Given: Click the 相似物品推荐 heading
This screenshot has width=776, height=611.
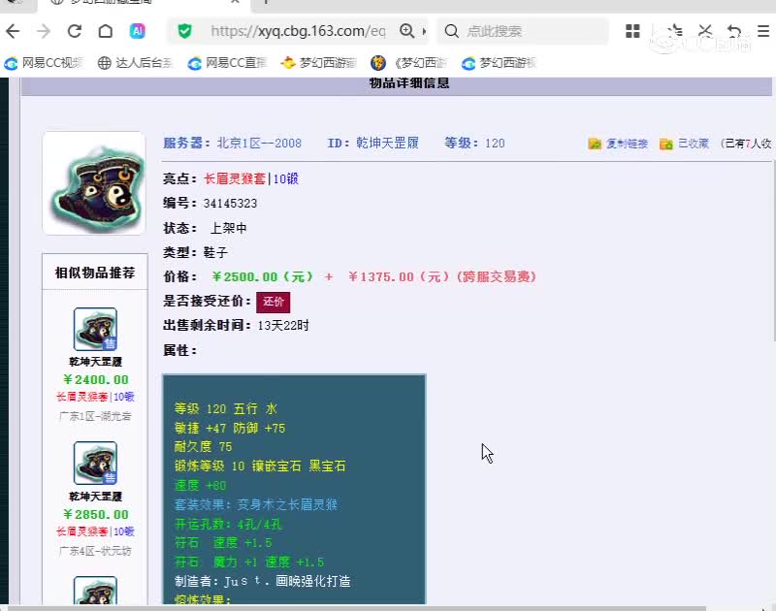Looking at the screenshot, I should [95, 273].
